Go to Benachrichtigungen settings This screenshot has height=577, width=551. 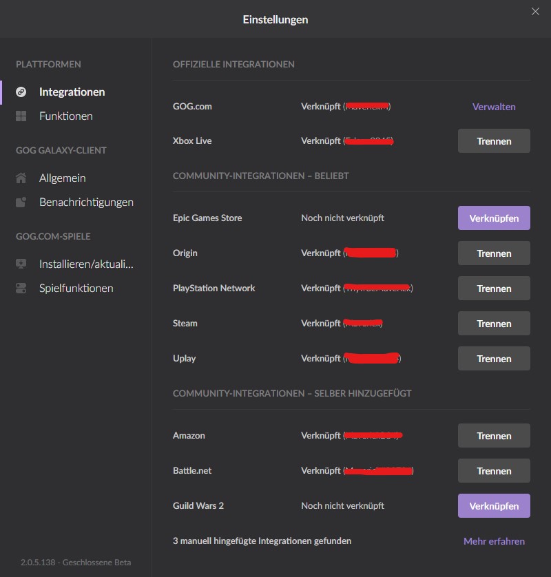(x=86, y=202)
